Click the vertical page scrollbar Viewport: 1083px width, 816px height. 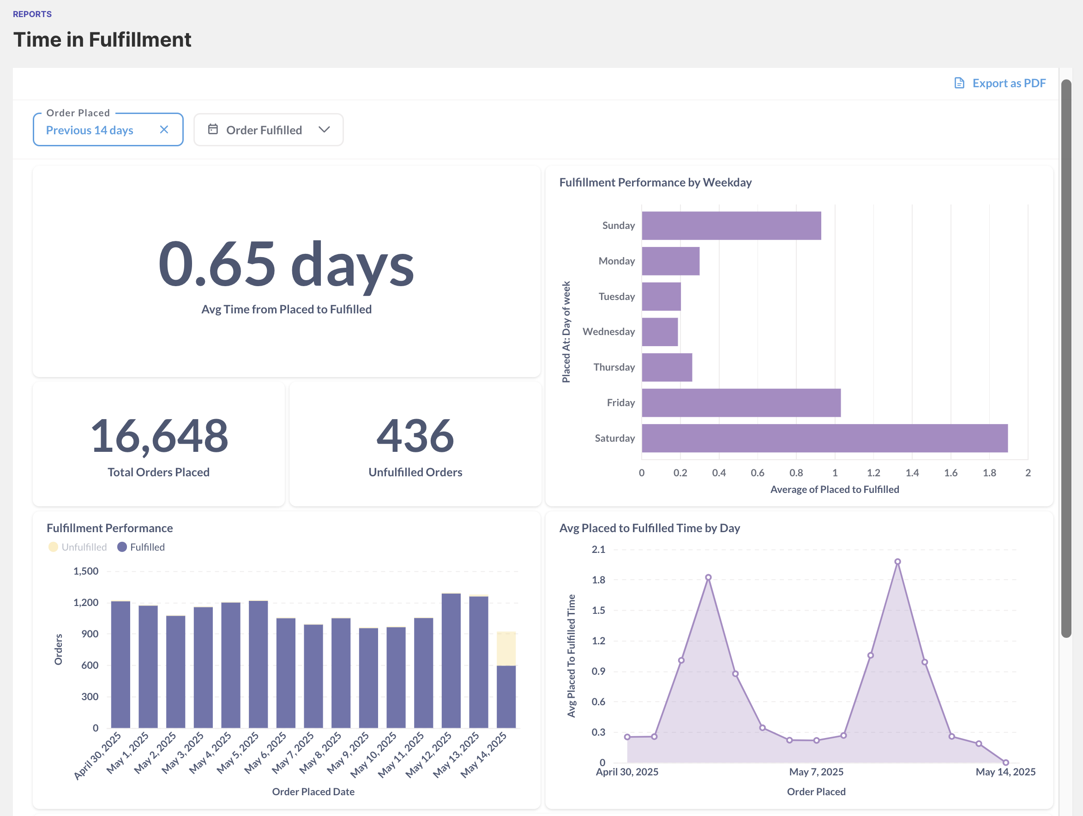pos(1066,357)
